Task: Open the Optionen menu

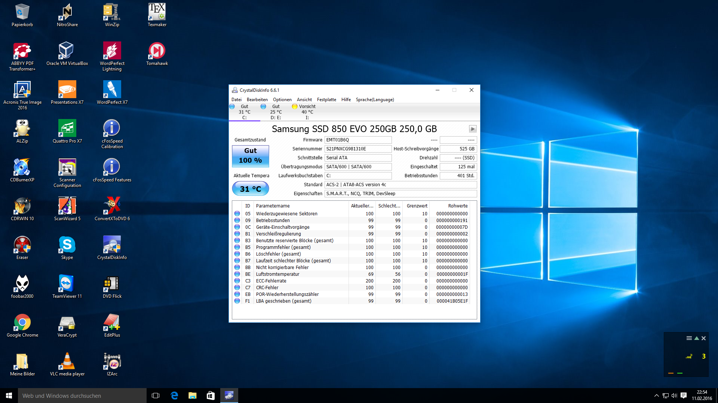Action: click(x=282, y=100)
